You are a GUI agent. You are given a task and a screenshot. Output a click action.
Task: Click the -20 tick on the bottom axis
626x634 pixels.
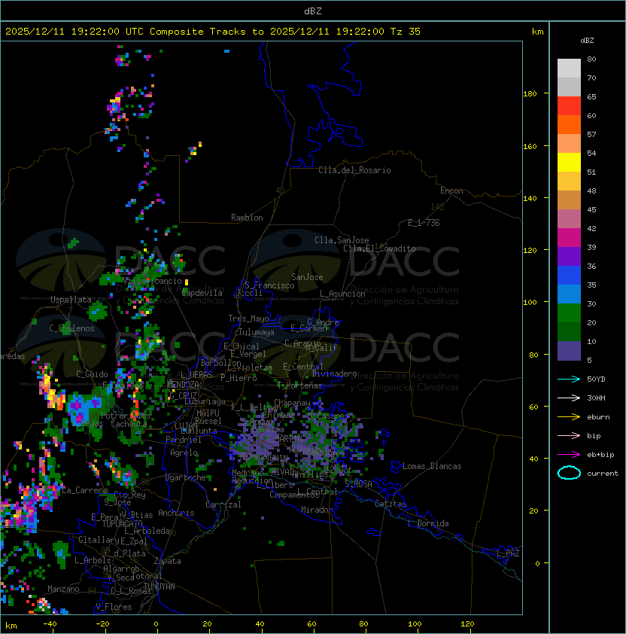point(102,624)
